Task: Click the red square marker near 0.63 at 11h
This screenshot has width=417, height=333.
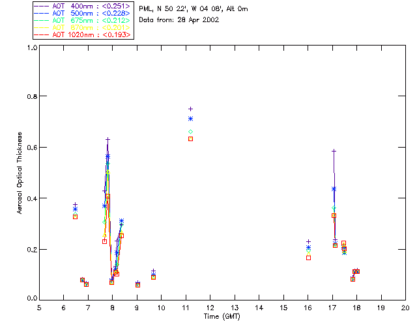Action: point(190,139)
